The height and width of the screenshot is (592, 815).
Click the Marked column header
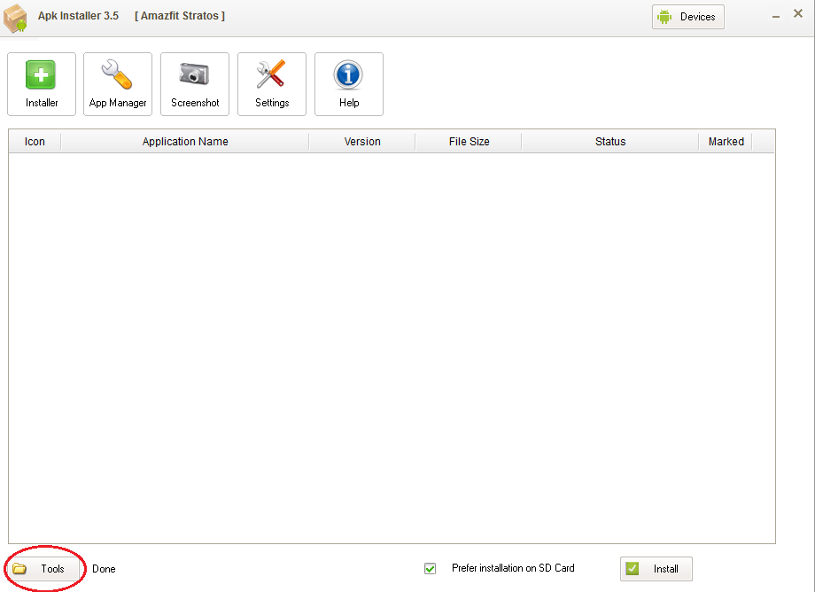(x=726, y=142)
